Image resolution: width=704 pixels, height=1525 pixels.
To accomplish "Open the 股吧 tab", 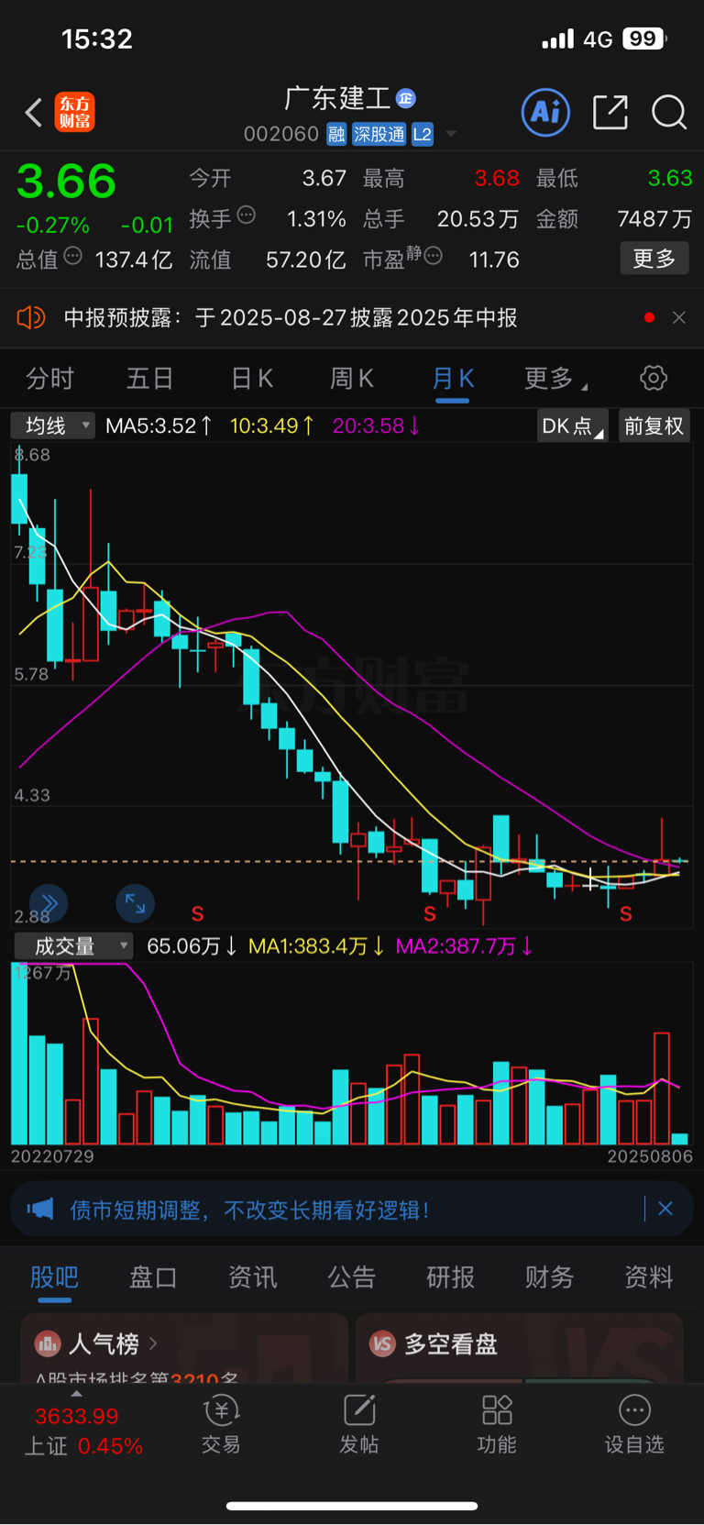I will [54, 1276].
